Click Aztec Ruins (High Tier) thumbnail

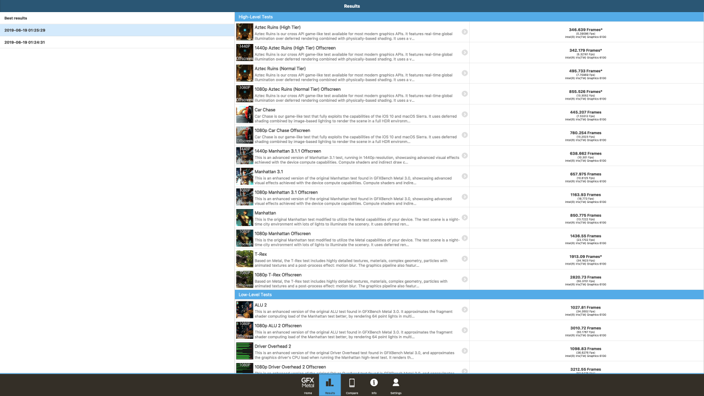tap(245, 32)
